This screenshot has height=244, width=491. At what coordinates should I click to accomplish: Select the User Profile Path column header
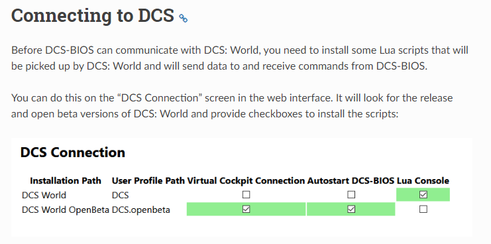(x=148, y=181)
